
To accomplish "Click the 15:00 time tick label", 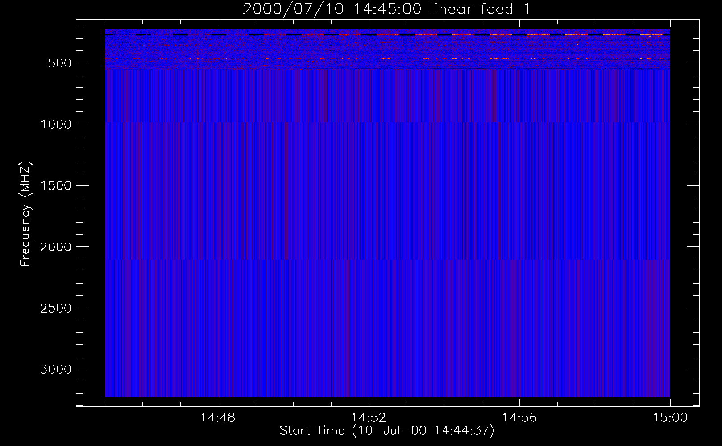I will [x=670, y=418].
